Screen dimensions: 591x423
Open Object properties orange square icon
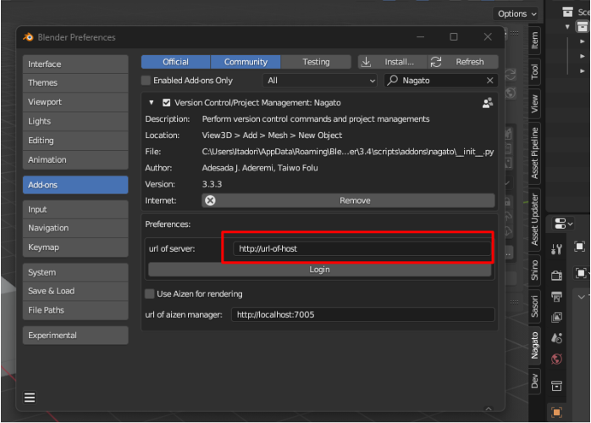pos(556,412)
